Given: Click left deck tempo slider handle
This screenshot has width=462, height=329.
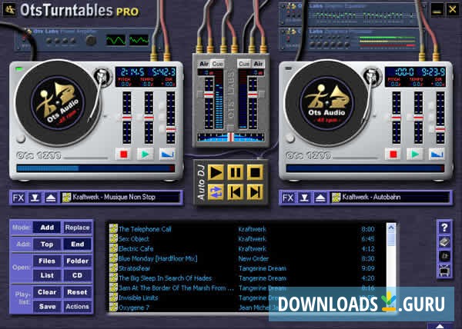Looking at the screenshot, I should [149, 118].
